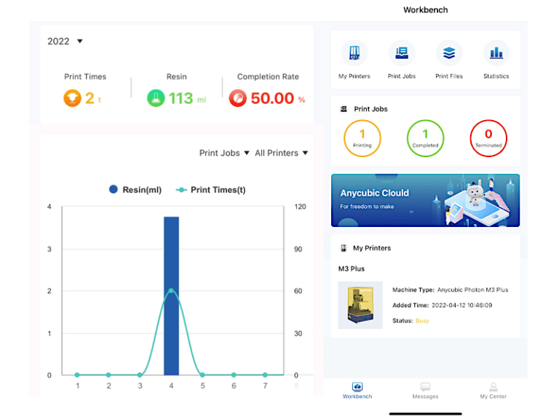Screen dimensions: 559x419
Task: Tap the green Resin flask icon
Action: point(156,98)
